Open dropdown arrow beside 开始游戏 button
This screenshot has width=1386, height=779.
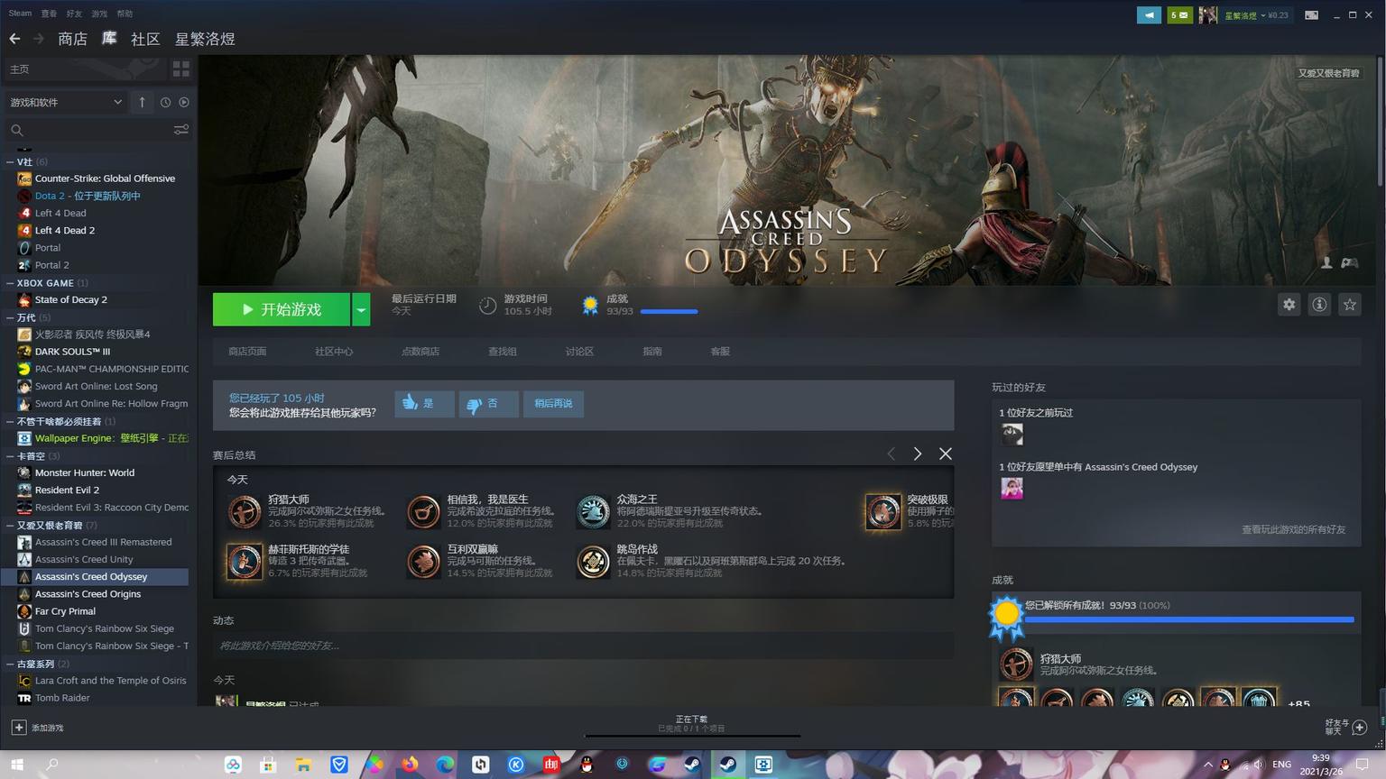click(361, 309)
